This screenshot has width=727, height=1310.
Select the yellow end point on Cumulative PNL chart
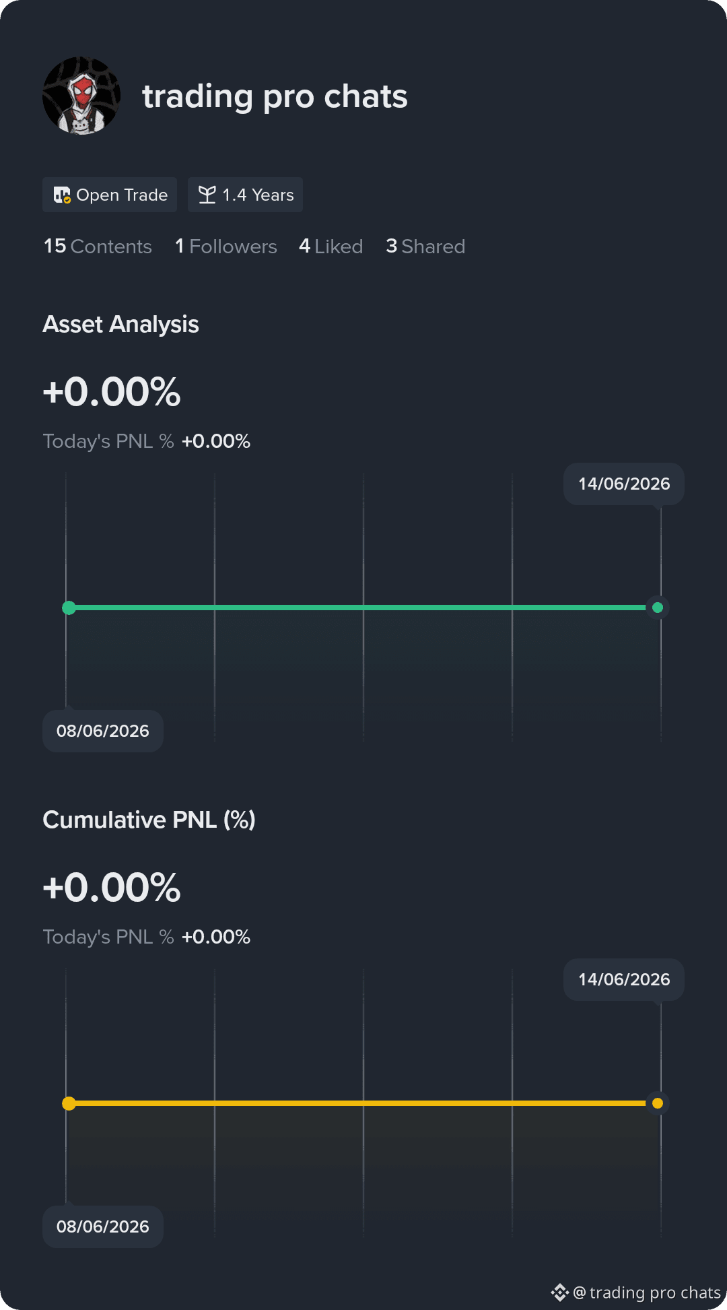point(658,1103)
